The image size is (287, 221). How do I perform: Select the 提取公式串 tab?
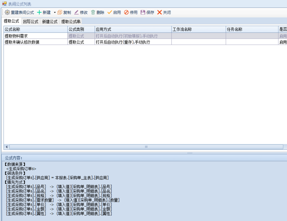click(71, 21)
